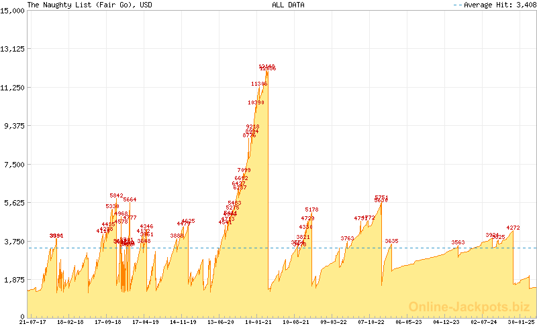This screenshot has height=328, width=537.
Task: Select the 10390 jackpot data label
Action: [x=256, y=102]
